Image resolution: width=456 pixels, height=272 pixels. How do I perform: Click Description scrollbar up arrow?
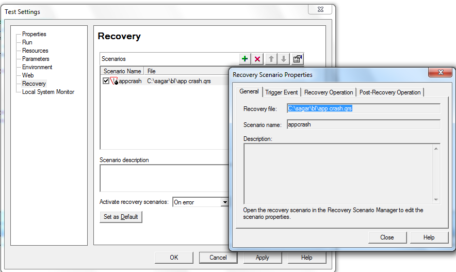[x=436, y=149]
